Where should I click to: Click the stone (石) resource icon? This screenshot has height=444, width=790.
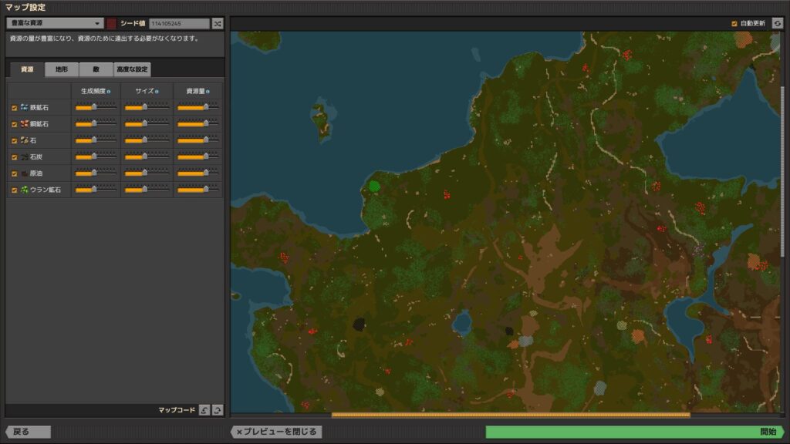pyautogui.click(x=24, y=140)
